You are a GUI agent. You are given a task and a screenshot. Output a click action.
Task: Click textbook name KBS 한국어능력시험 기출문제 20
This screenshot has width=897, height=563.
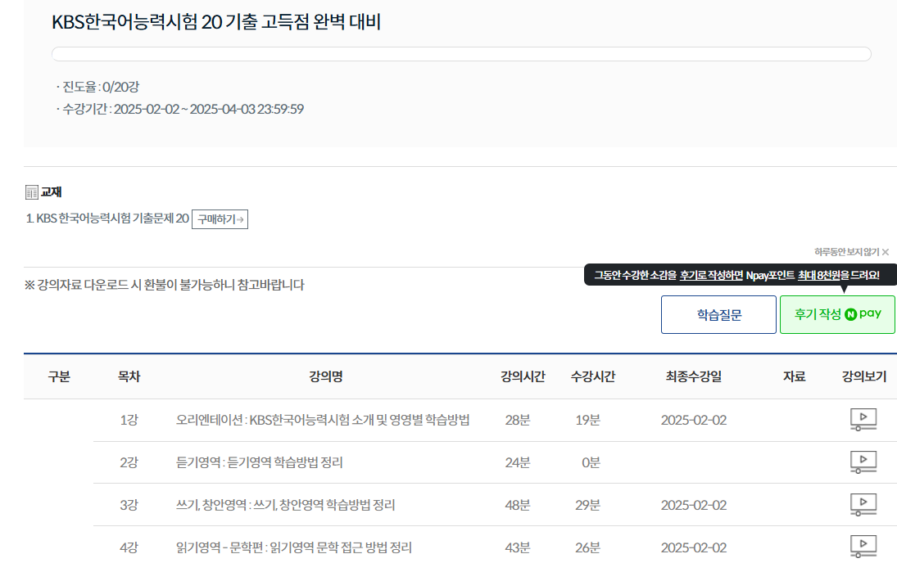coord(107,218)
